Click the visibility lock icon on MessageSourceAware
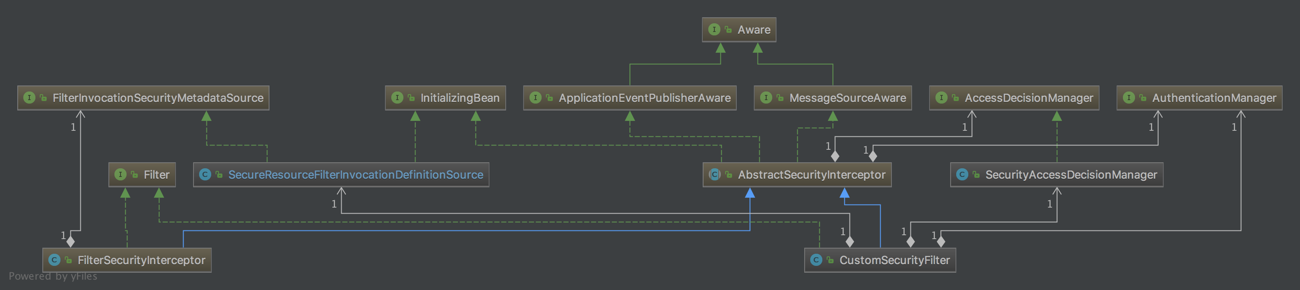The height and width of the screenshot is (290, 1300). pyautogui.click(x=780, y=98)
